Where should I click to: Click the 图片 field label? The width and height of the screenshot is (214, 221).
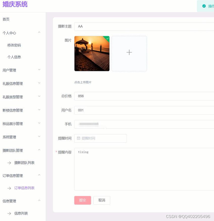[68, 40]
